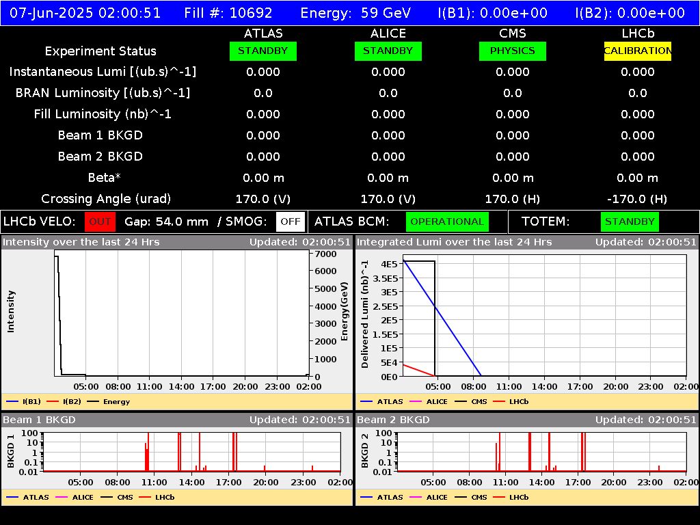The width and height of the screenshot is (700, 525).
Task: Click the BRAN Luminosity row label
Action: coord(103,93)
